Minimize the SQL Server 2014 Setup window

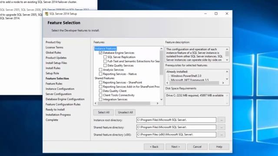click(205, 13)
